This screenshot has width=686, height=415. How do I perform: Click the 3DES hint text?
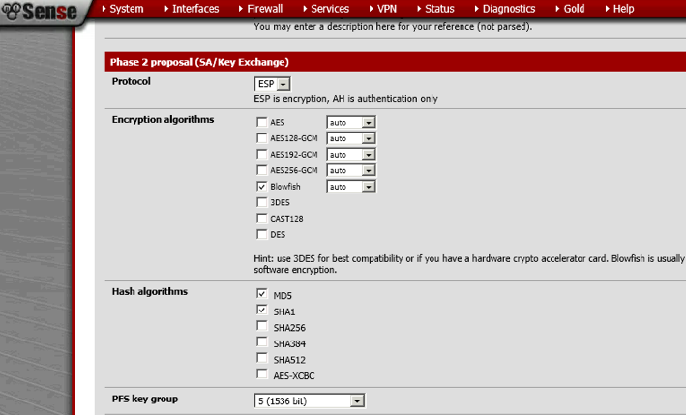[x=470, y=264]
